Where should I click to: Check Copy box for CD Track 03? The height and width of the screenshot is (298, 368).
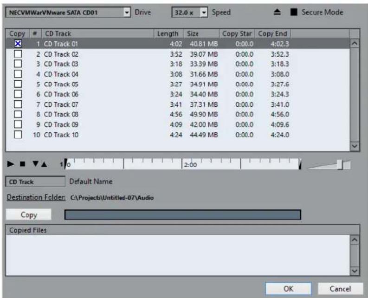[18, 64]
